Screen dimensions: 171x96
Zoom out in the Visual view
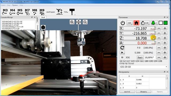tap(85, 22)
